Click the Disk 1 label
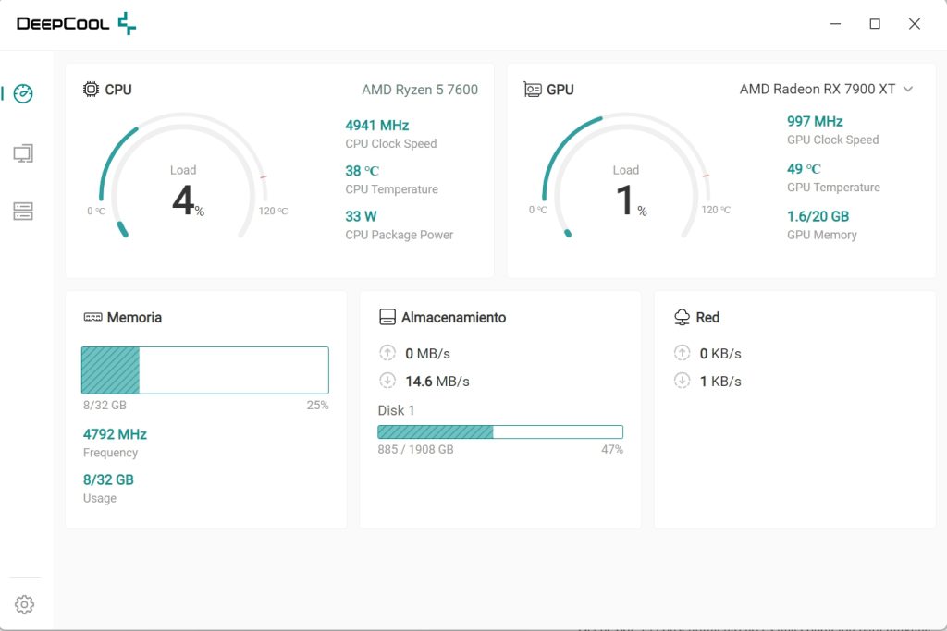 pyautogui.click(x=396, y=410)
